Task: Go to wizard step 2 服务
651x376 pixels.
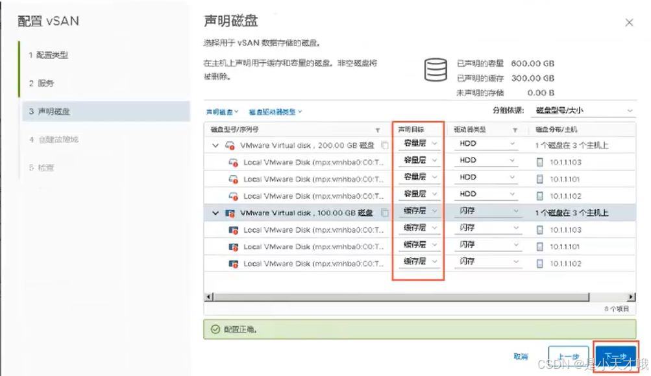Action: 42,84
